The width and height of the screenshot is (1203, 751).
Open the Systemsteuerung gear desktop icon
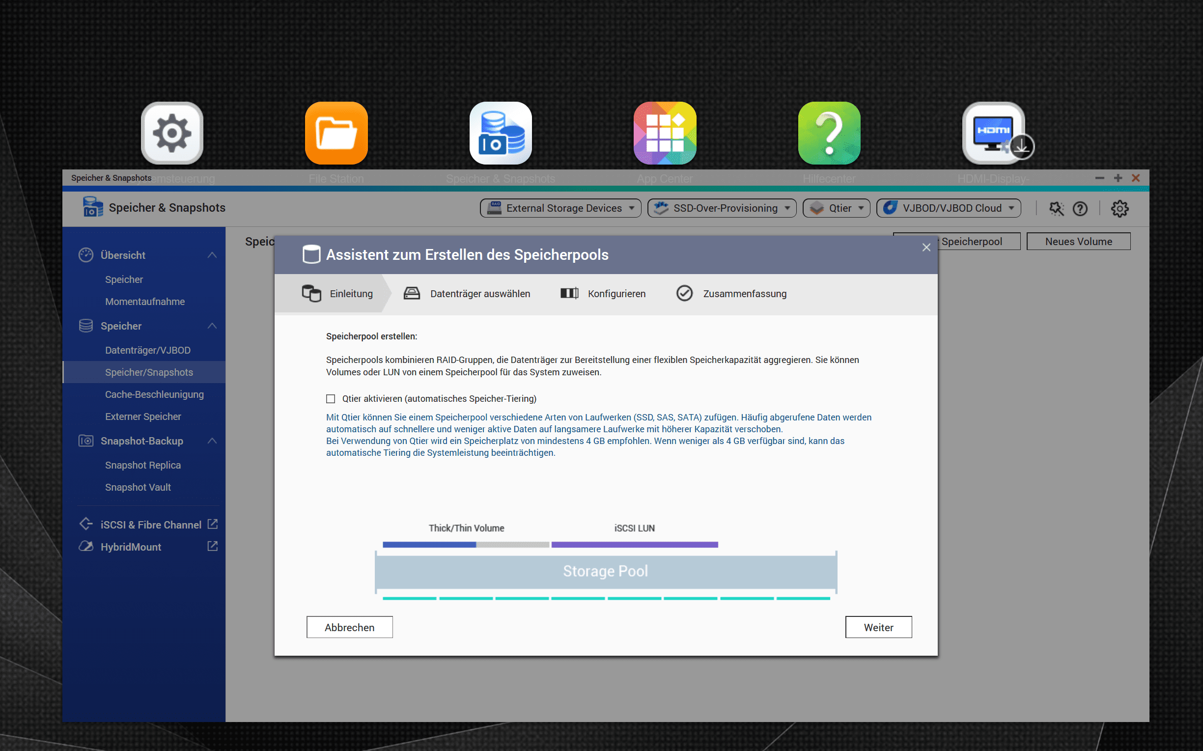click(172, 133)
